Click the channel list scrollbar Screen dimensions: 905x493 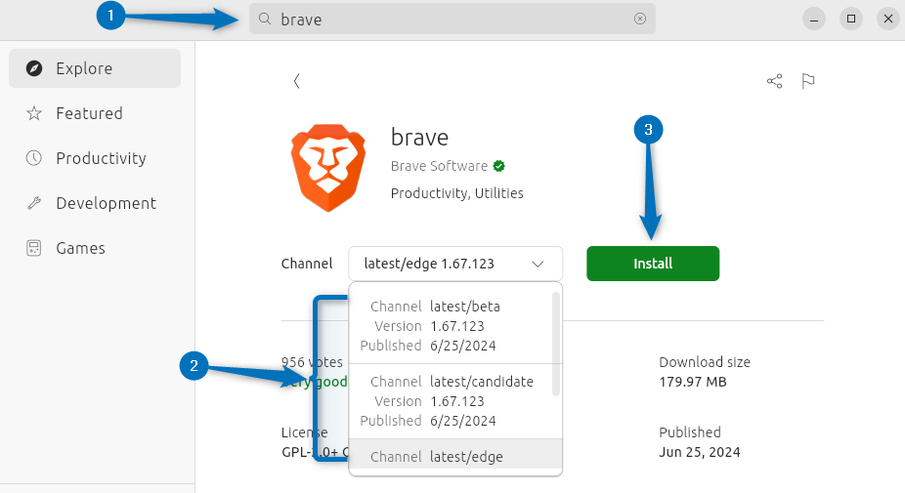(556, 344)
